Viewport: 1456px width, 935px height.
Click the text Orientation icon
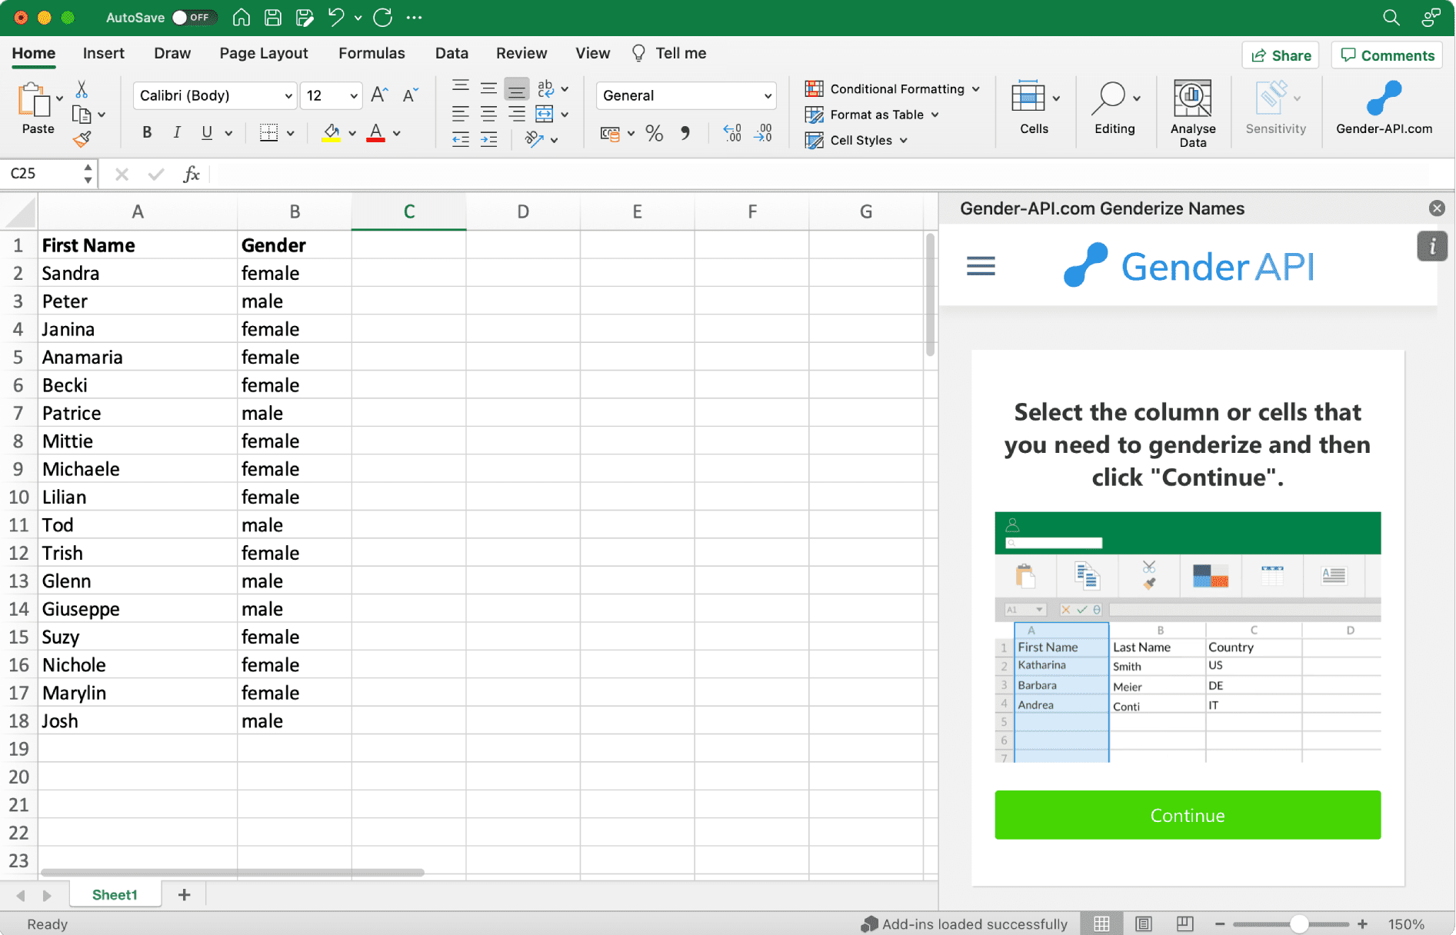[x=535, y=139]
